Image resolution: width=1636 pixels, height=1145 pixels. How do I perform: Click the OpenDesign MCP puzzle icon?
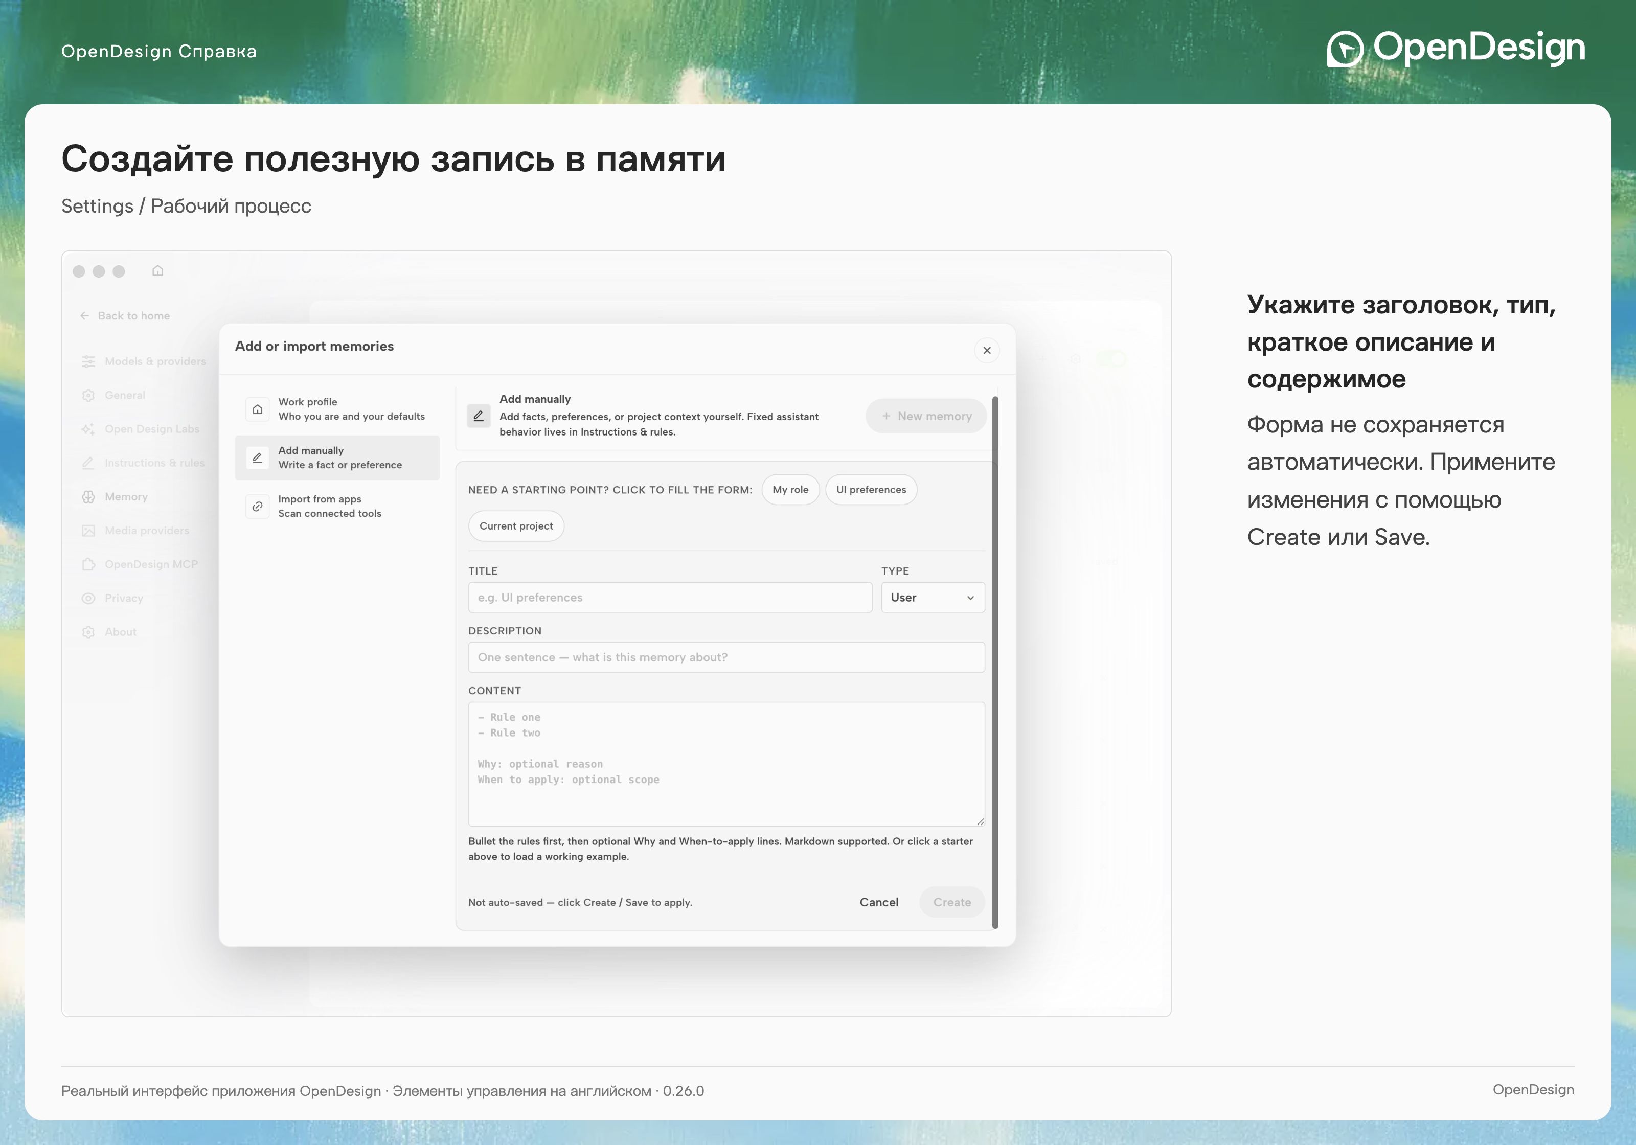88,564
